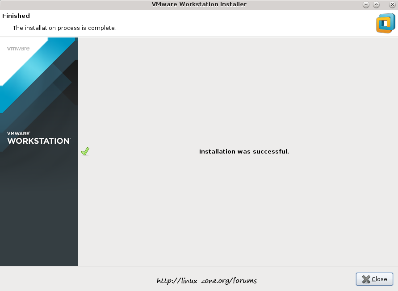Click the word 'Close' on the button
Viewport: 398px width, 291px height.
click(379, 279)
